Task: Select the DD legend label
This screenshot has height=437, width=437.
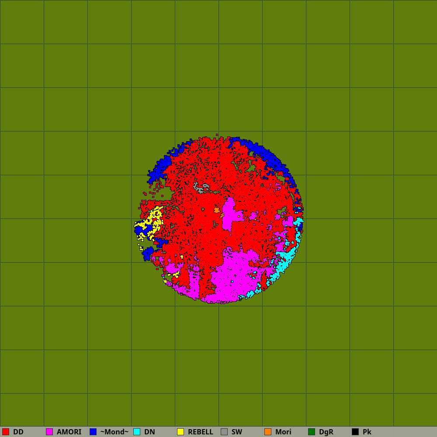Action: (18, 432)
